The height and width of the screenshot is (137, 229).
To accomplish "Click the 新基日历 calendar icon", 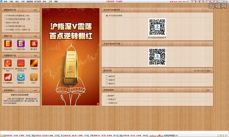I will [x=107, y=80].
